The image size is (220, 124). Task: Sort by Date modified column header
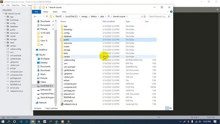pyautogui.click(x=109, y=21)
